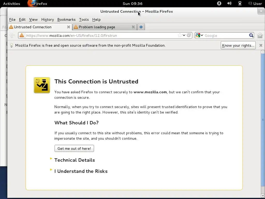Close the Firefox window
265x199 pixels.
(261, 11)
